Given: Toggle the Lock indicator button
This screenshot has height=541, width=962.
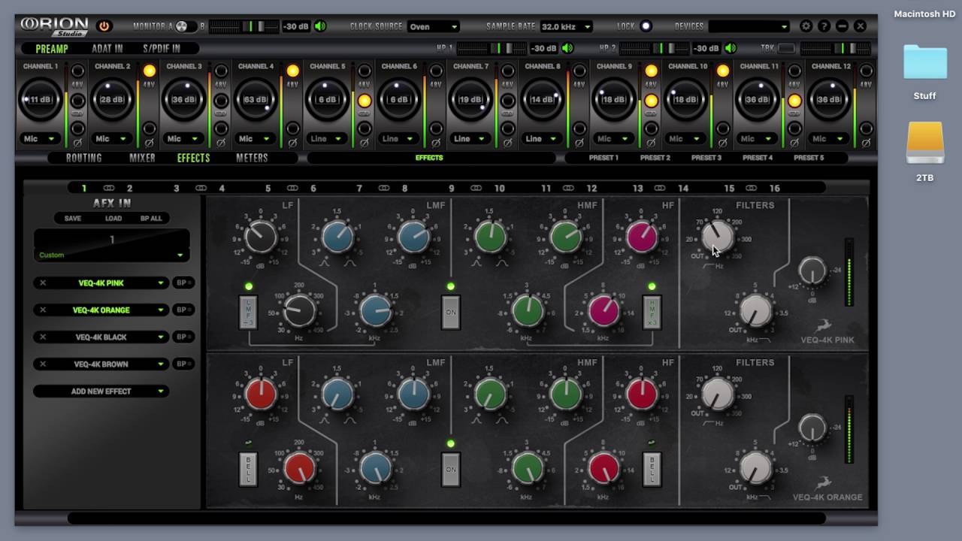Looking at the screenshot, I should (x=646, y=26).
